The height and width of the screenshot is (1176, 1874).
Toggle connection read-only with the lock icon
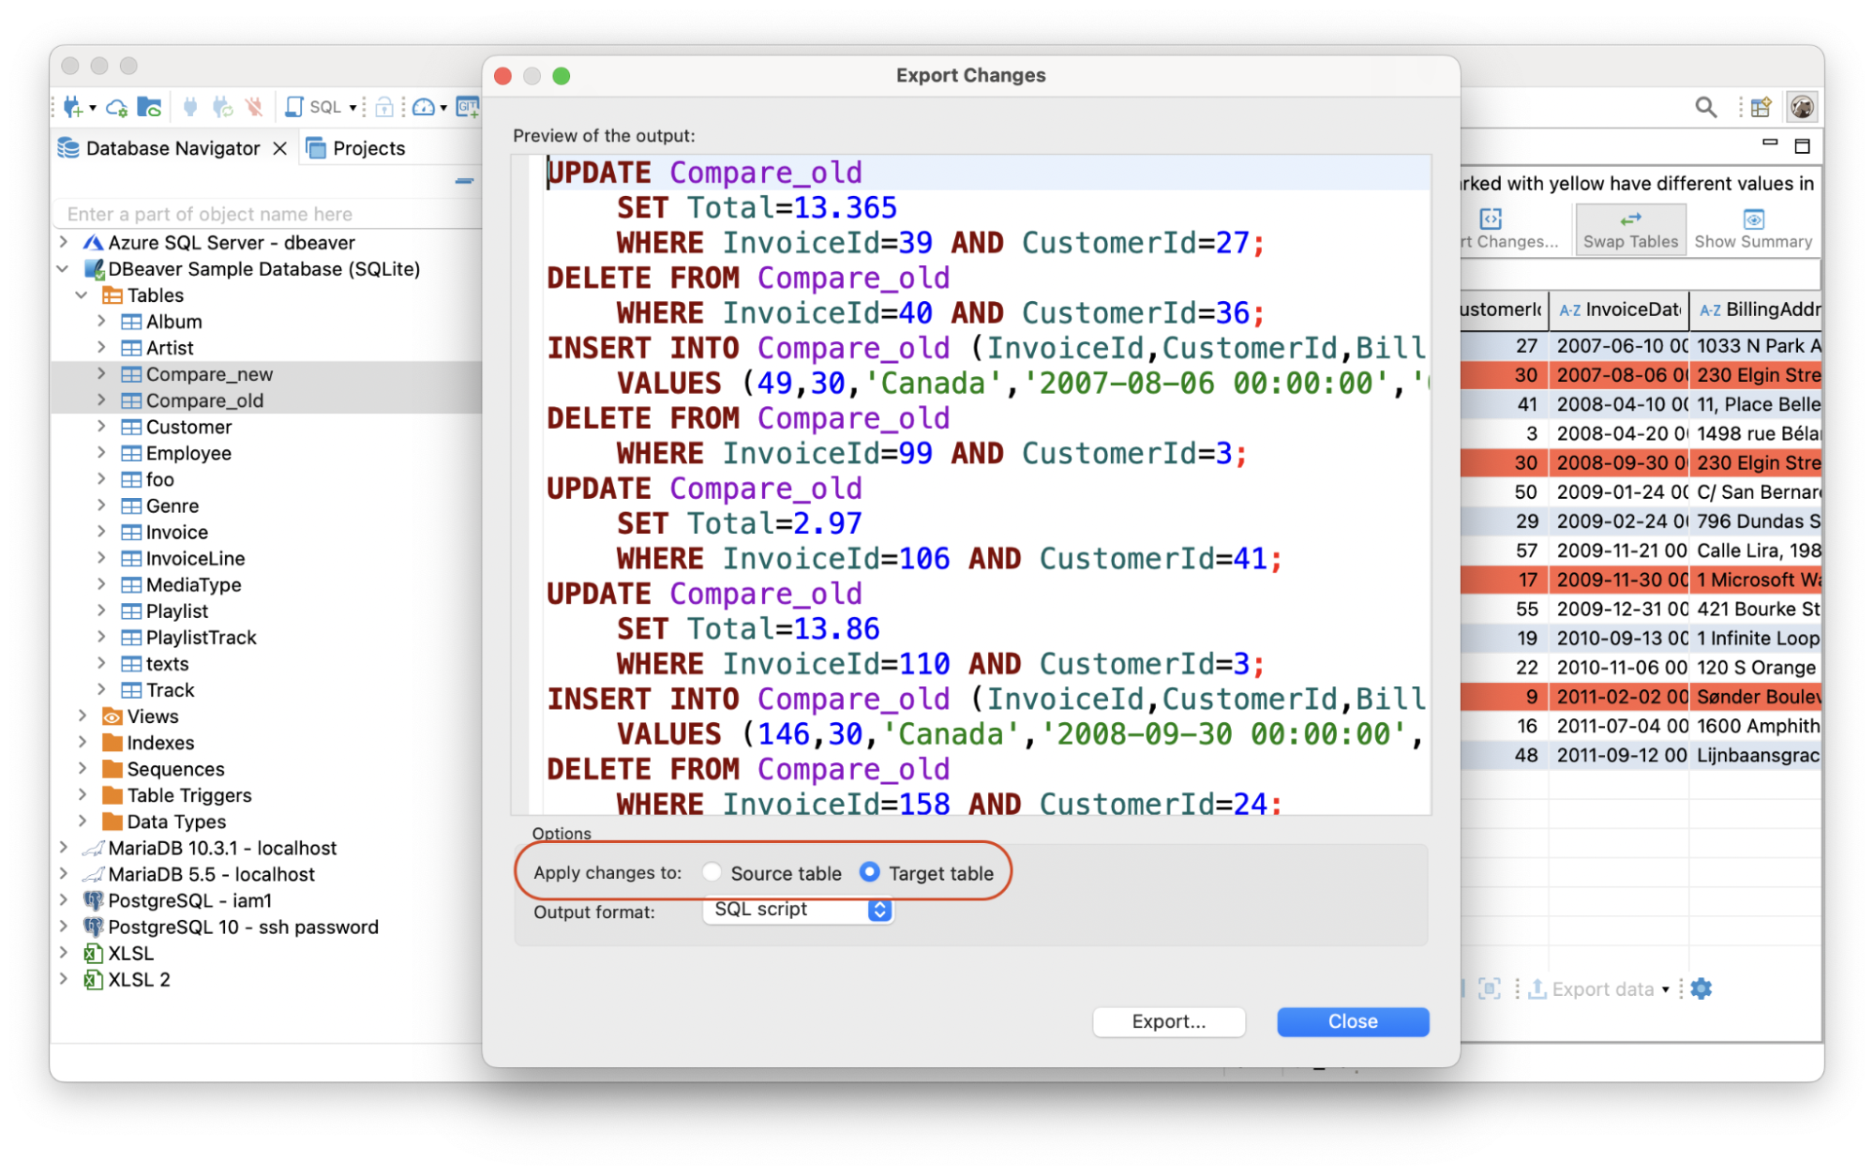point(384,107)
